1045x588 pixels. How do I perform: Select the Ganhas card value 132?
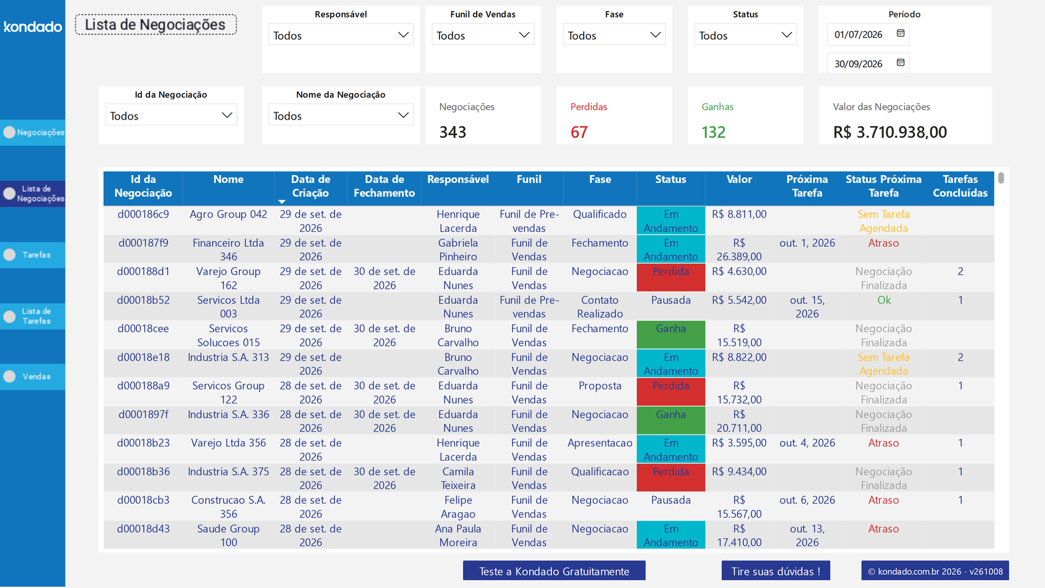point(713,132)
